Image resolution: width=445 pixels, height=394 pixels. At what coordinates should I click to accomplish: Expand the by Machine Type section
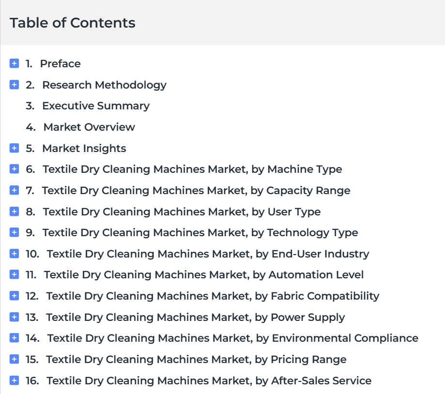[x=14, y=169]
